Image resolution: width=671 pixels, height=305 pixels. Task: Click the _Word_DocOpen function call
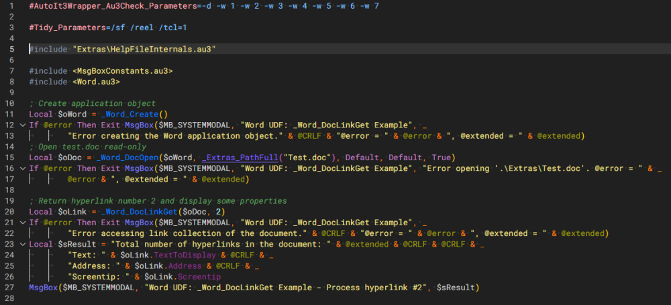(x=127, y=158)
